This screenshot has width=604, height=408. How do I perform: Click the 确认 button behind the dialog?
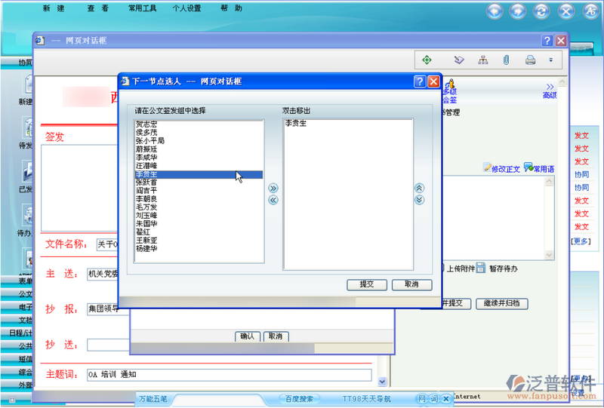pos(248,336)
